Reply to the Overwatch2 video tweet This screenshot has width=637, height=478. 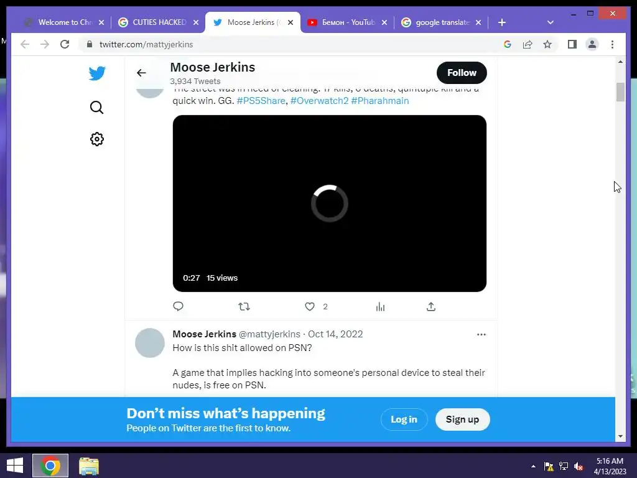click(x=178, y=306)
